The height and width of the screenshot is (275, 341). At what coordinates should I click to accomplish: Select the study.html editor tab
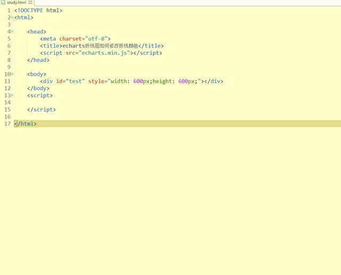[17, 3]
